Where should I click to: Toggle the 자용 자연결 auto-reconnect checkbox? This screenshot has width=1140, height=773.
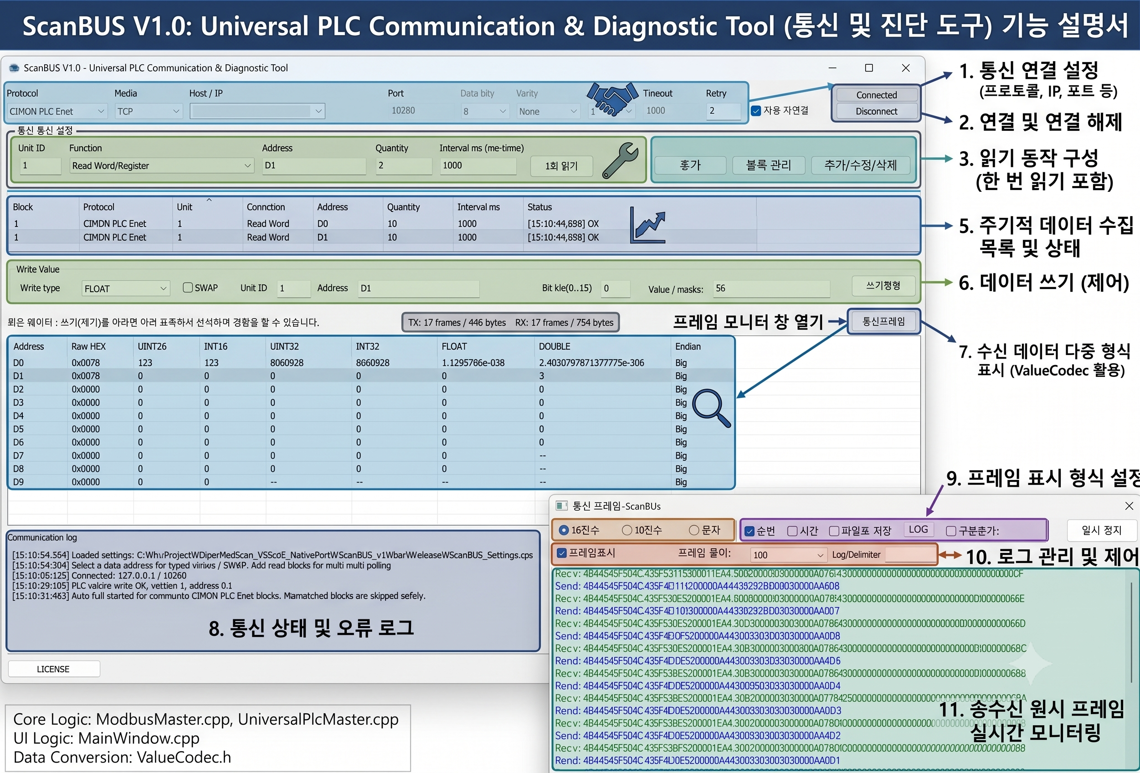pos(756,111)
